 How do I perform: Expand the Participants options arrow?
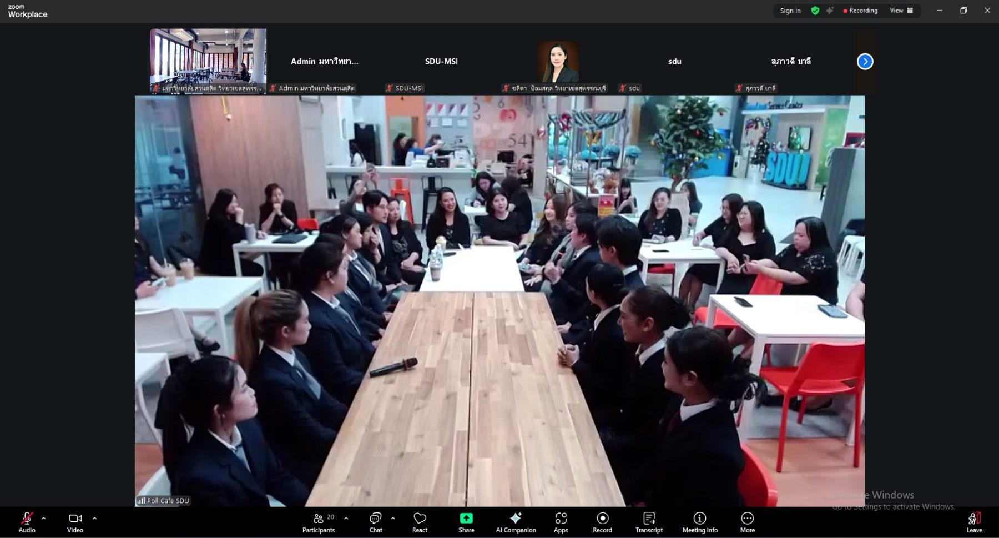coord(346,518)
